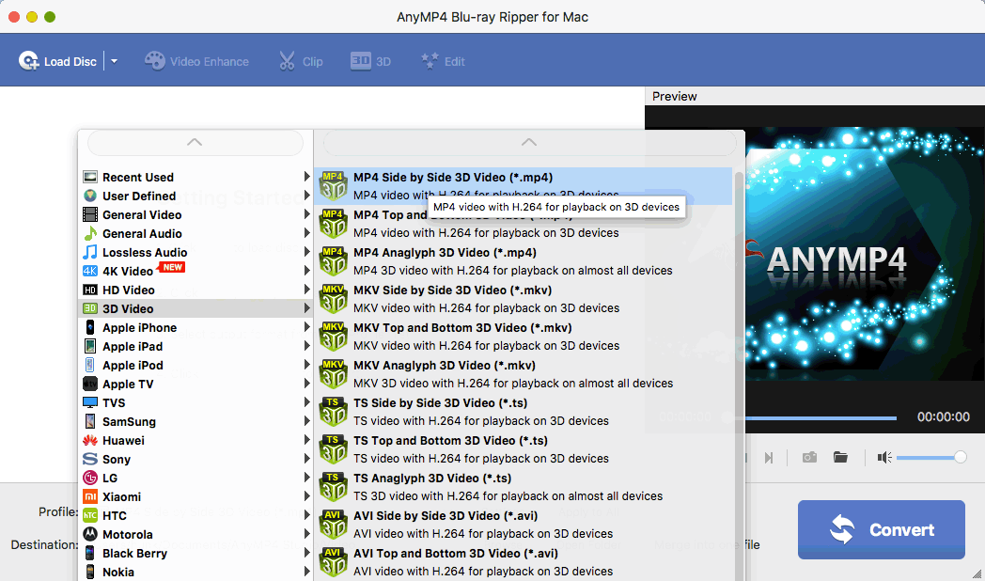Expand the Recent Used submenu arrow

(306, 177)
